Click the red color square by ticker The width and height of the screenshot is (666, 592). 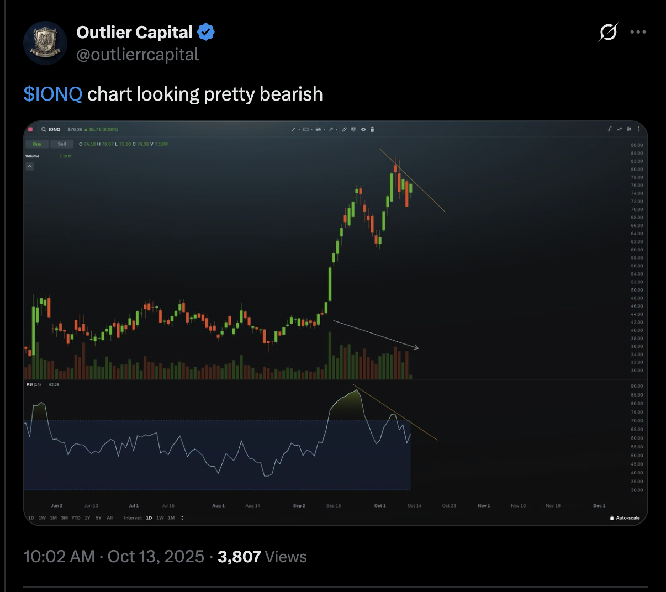[x=30, y=129]
